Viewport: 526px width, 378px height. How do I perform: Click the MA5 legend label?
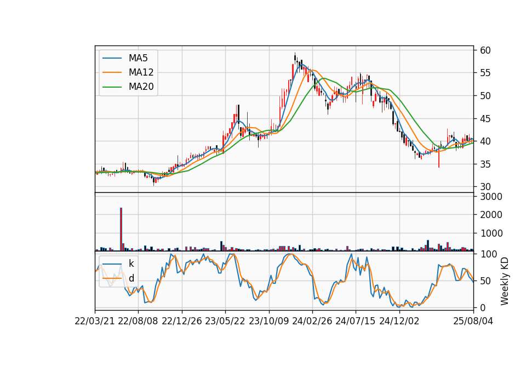click(138, 58)
